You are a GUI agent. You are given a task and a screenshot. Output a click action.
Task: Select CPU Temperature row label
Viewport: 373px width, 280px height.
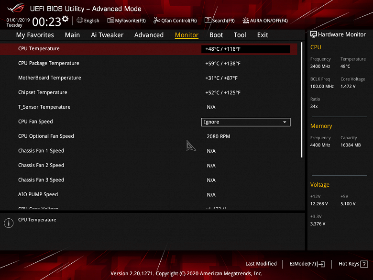[39, 48]
